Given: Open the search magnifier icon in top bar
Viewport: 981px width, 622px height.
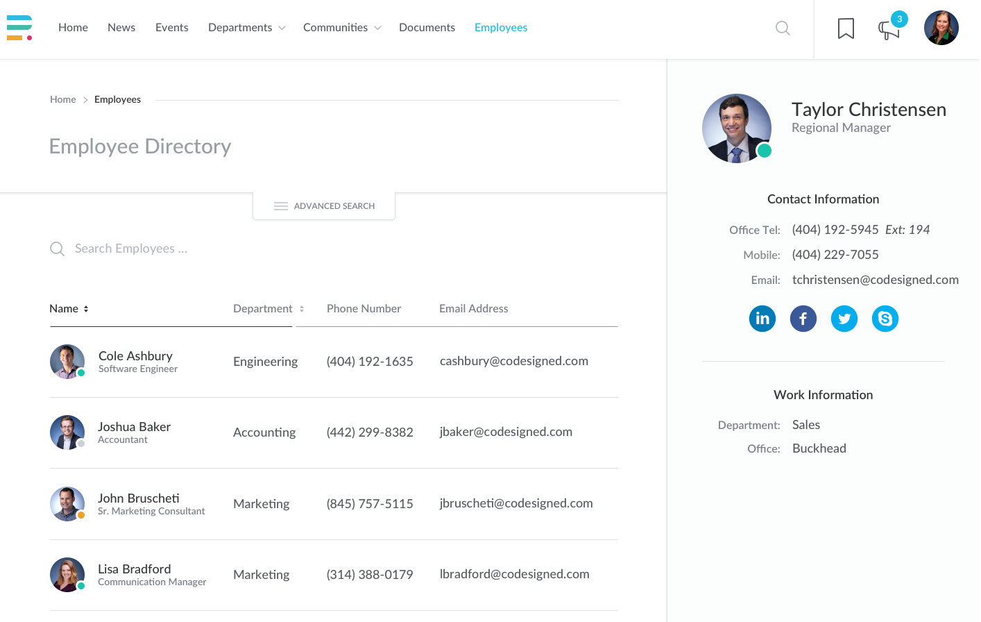Looking at the screenshot, I should pos(783,28).
